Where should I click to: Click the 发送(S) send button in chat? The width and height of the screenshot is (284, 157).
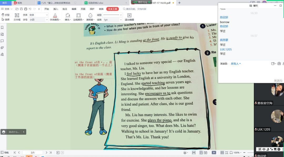pos(278,81)
